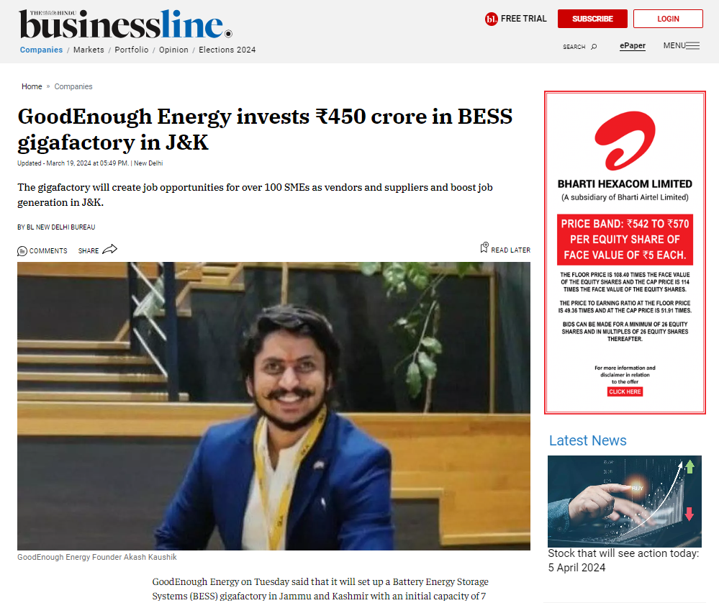Click the Airtel logo in the ad
The width and height of the screenshot is (719, 603).
tap(625, 140)
